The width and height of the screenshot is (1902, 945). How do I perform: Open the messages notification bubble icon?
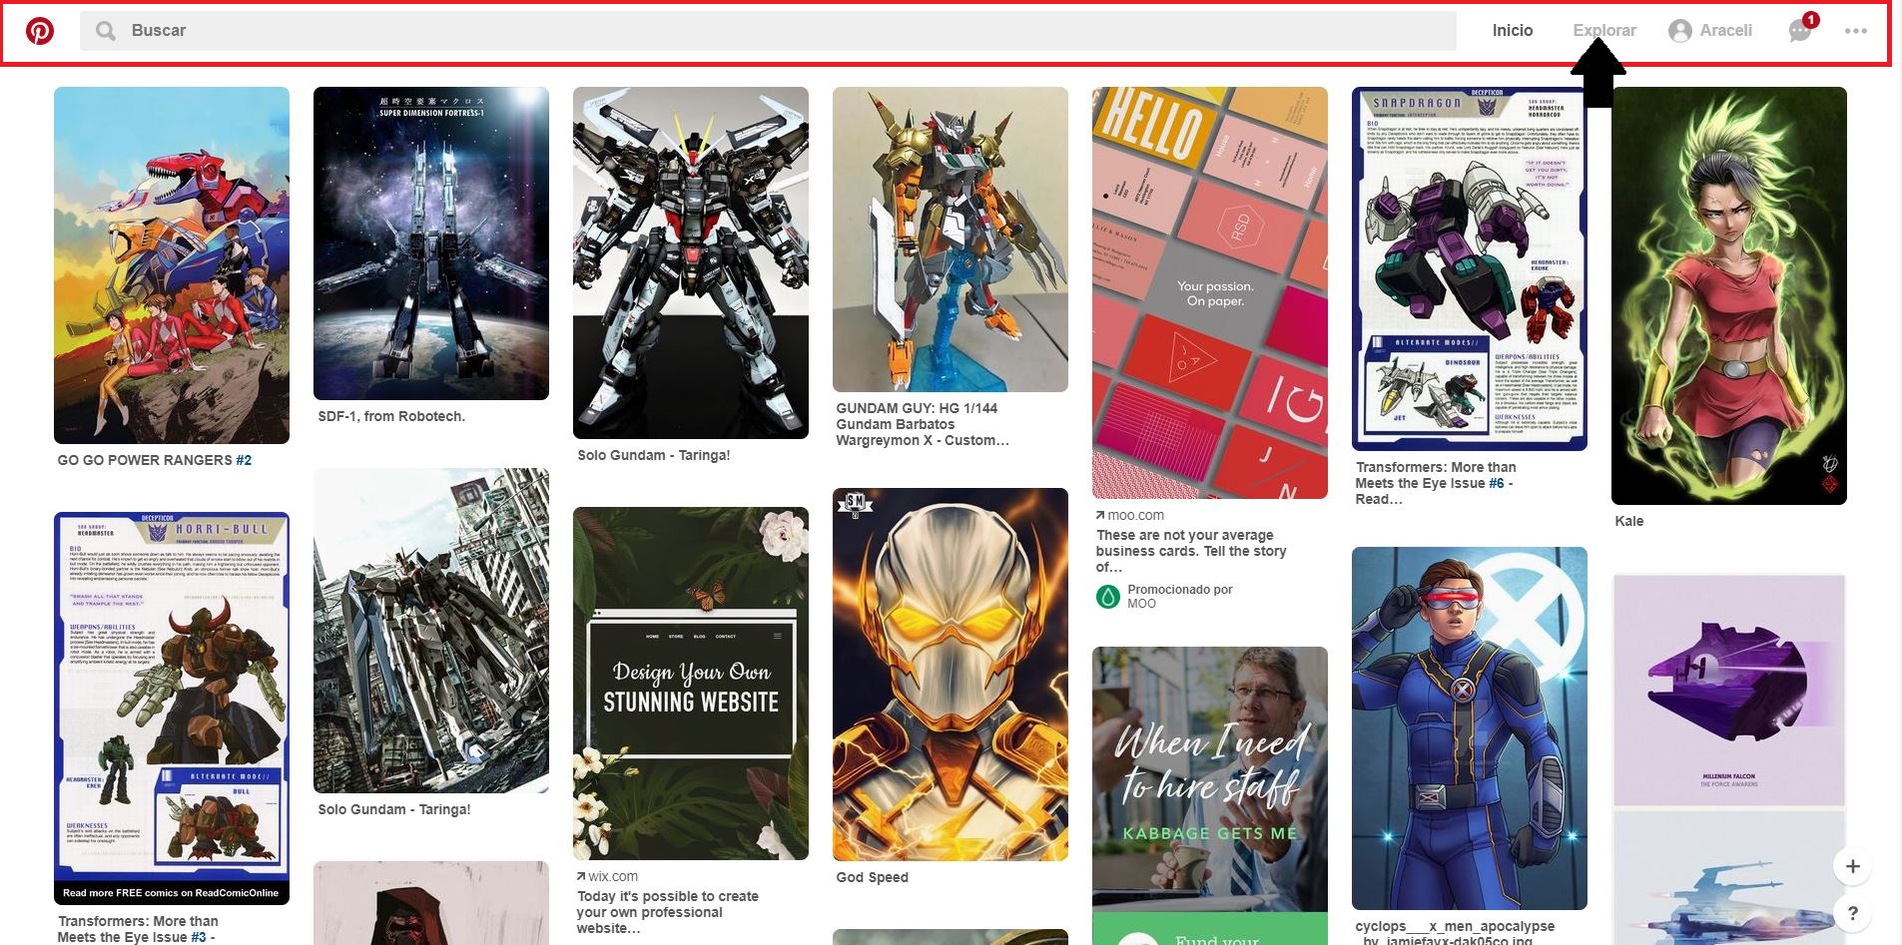click(1800, 31)
